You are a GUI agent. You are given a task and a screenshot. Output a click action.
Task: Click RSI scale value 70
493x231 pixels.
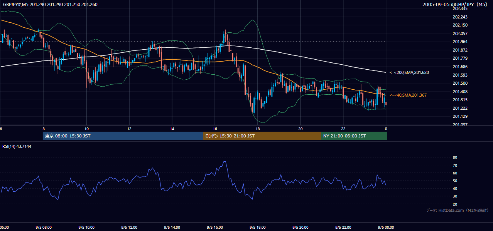pos(455,165)
